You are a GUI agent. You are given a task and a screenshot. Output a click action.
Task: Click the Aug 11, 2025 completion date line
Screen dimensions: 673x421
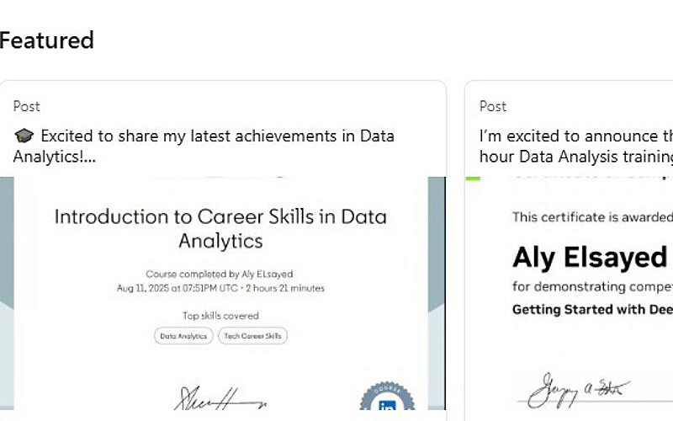[220, 288]
